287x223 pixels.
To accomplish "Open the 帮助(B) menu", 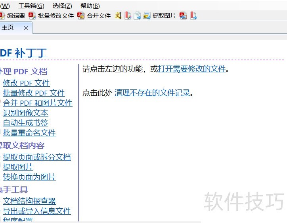I will click(x=90, y=6).
